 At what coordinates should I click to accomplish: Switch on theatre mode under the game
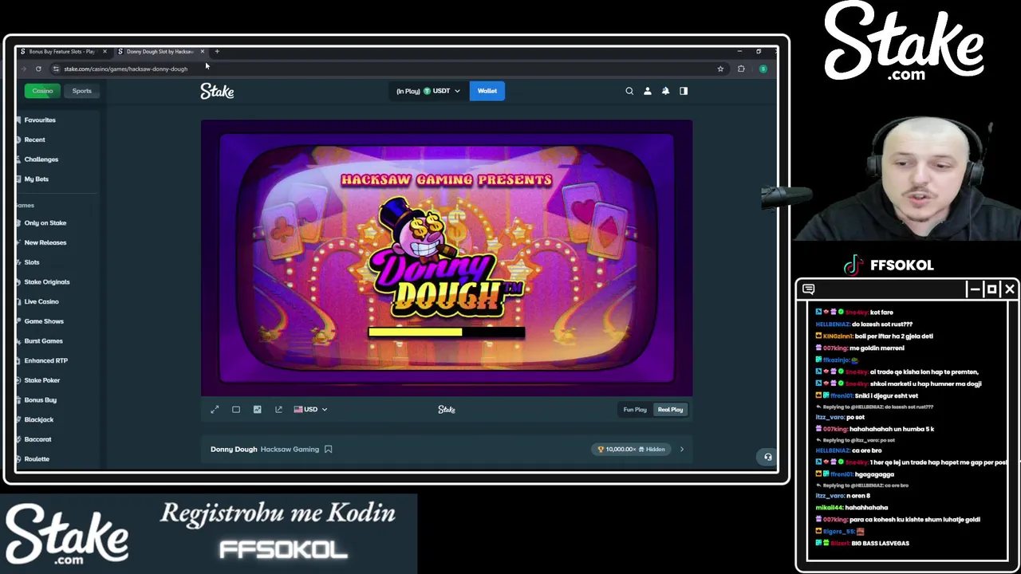(x=236, y=410)
